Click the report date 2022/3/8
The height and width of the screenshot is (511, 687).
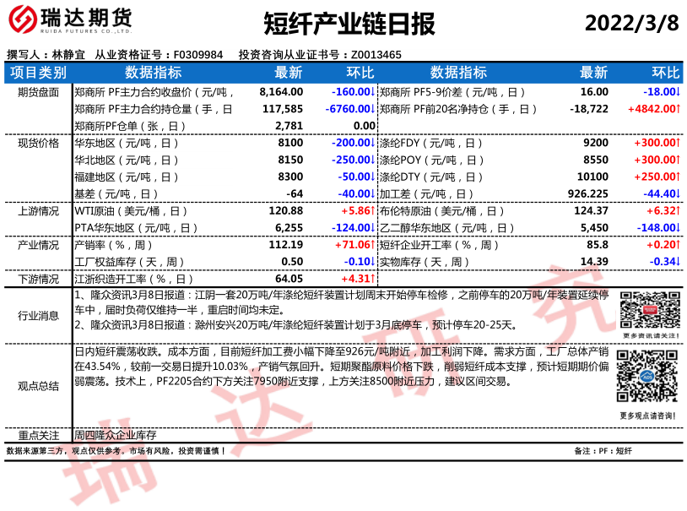(631, 23)
